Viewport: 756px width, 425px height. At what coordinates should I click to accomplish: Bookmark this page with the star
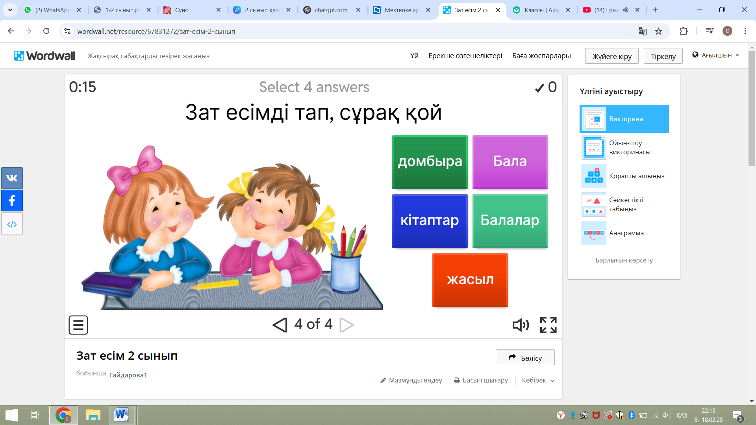point(658,31)
